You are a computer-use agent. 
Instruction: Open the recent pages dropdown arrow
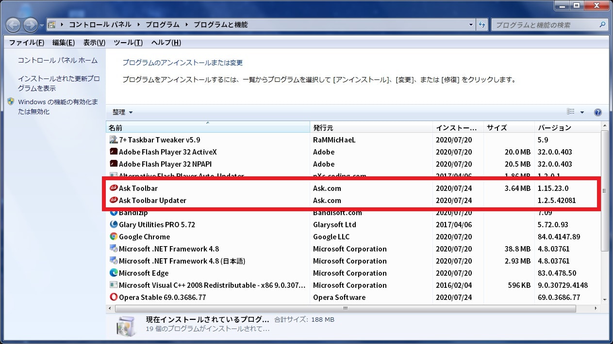42,25
